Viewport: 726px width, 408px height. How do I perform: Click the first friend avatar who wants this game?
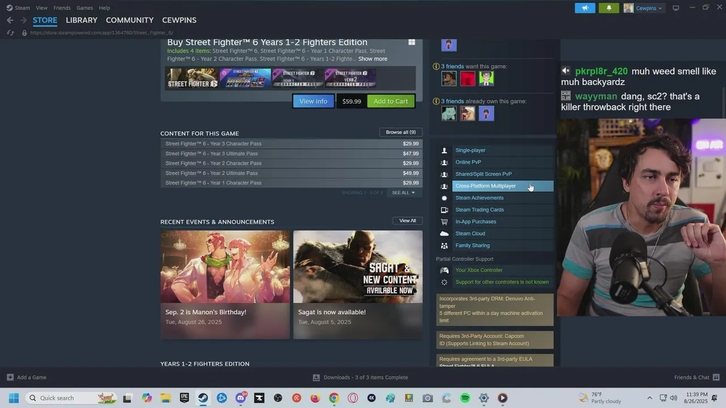(449, 79)
